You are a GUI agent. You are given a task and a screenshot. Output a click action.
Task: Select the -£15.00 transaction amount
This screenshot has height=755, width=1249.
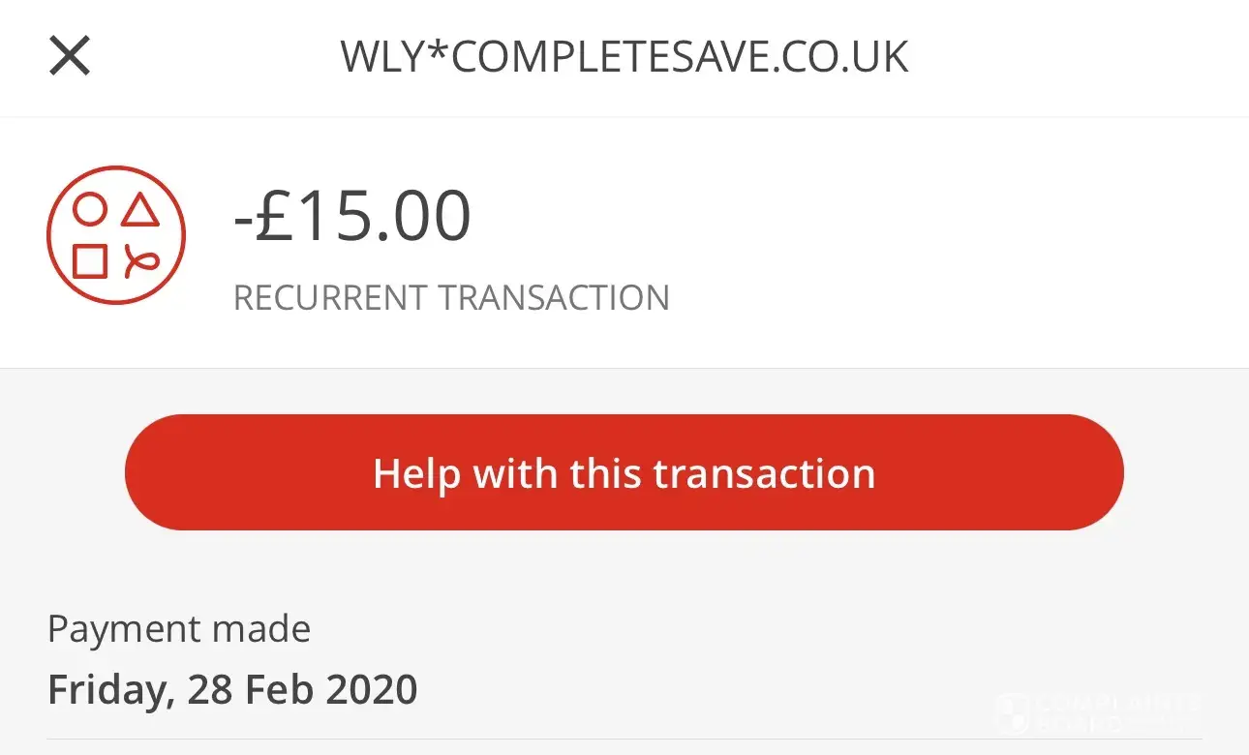pos(352,217)
